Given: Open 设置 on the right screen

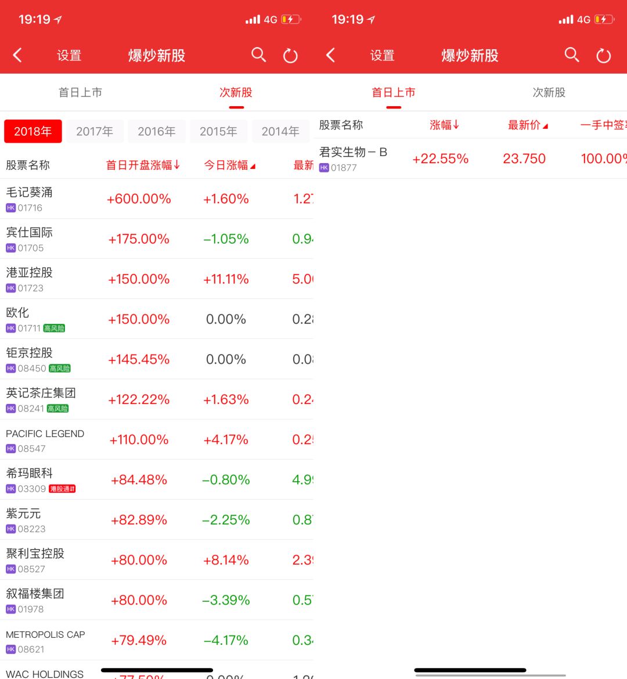Looking at the screenshot, I should tap(383, 56).
